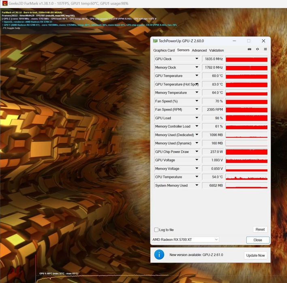Open the GPU Voltage sensor dropdown
This screenshot has height=283, width=287.
point(197,160)
